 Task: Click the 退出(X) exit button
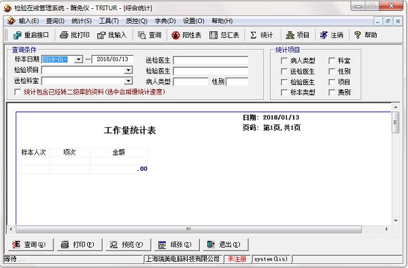(x=226, y=245)
